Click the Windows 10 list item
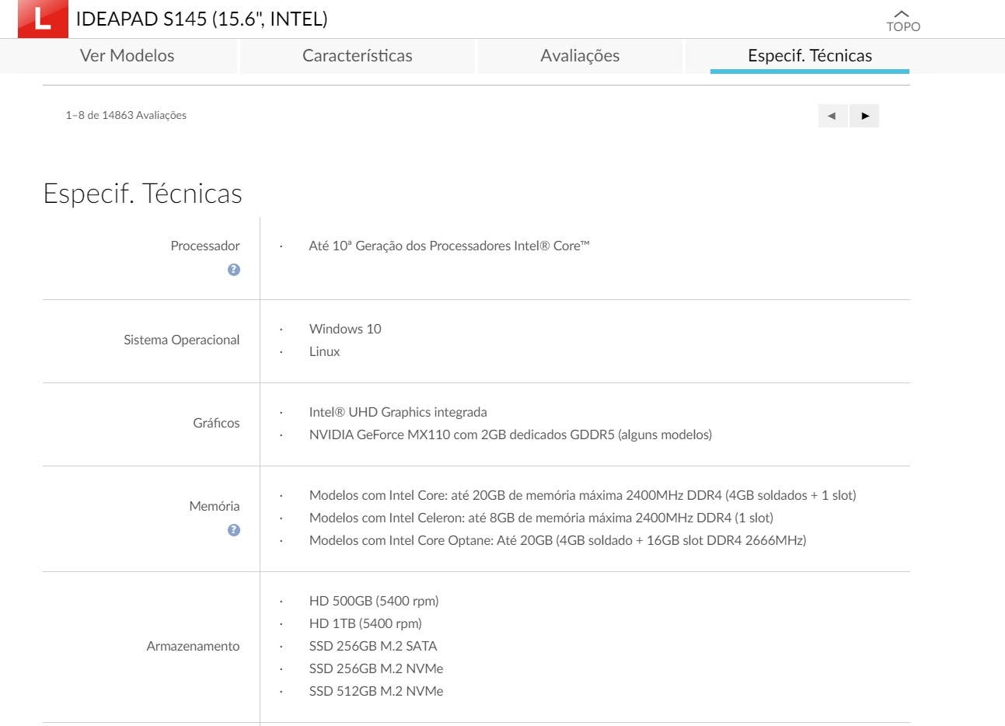The image size is (1005, 726). [x=345, y=329]
